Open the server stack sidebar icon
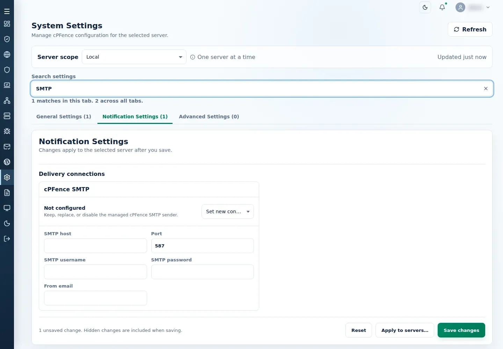The width and height of the screenshot is (503, 349). click(x=7, y=116)
